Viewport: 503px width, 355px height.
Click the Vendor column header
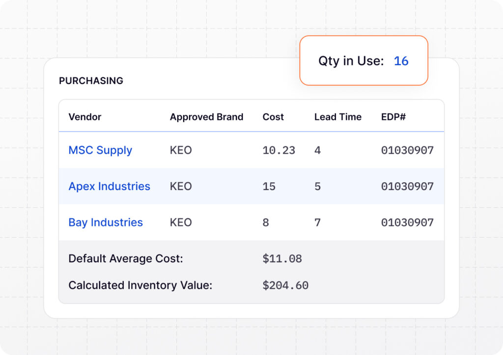click(85, 117)
